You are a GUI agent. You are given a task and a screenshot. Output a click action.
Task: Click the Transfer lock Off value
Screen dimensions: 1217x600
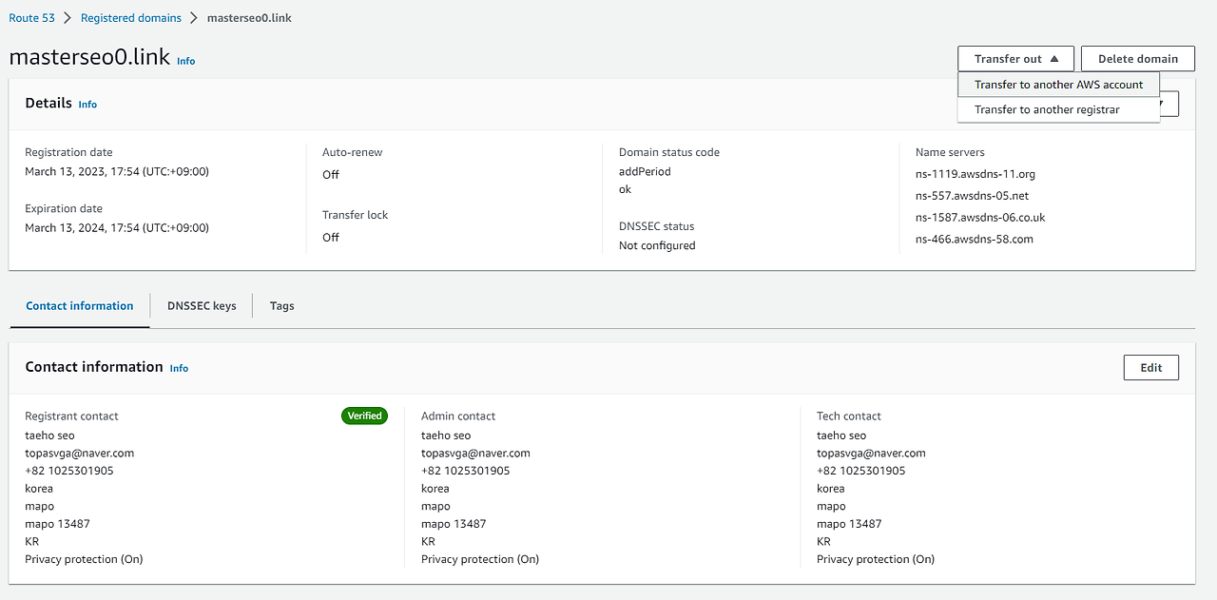[331, 238]
